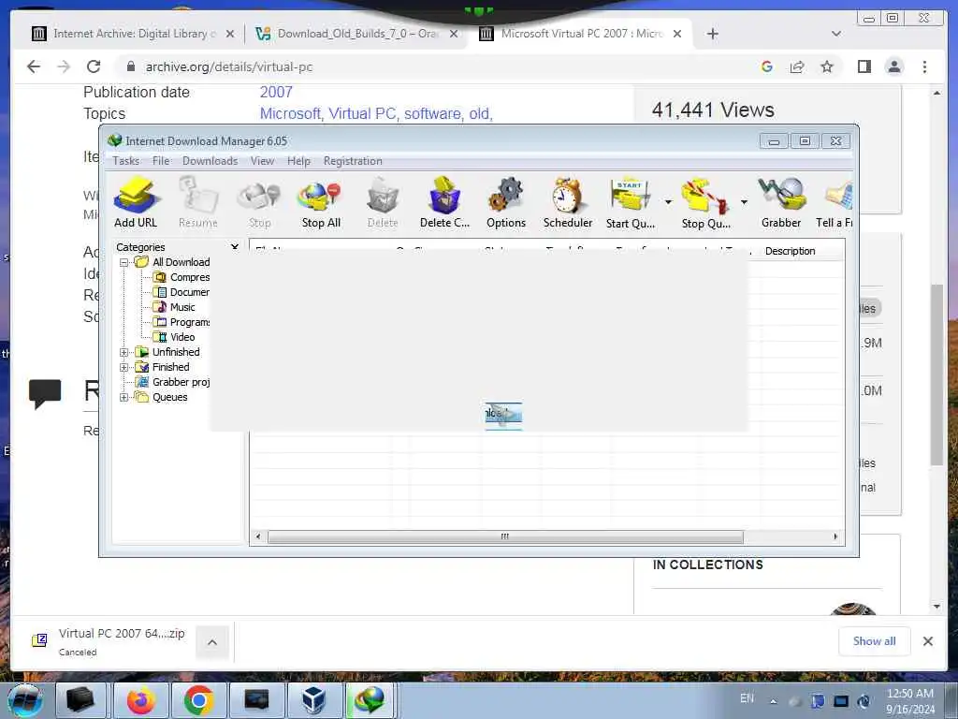
Task: Click the Stop All toolbar icon
Action: point(321,202)
